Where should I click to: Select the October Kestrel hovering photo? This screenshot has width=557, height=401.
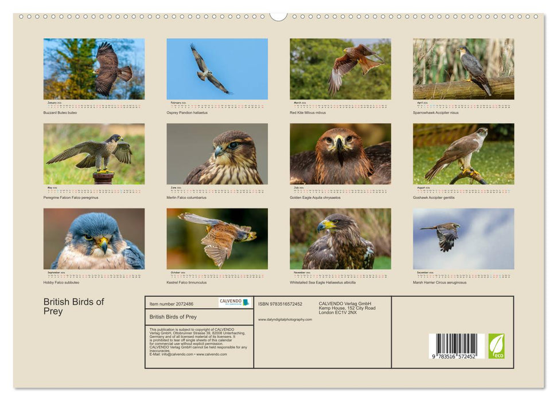pyautogui.click(x=218, y=239)
